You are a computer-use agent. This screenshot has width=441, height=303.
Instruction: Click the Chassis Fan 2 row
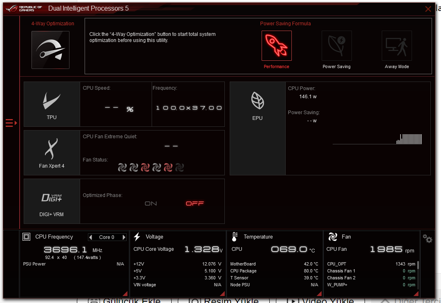[371, 278]
